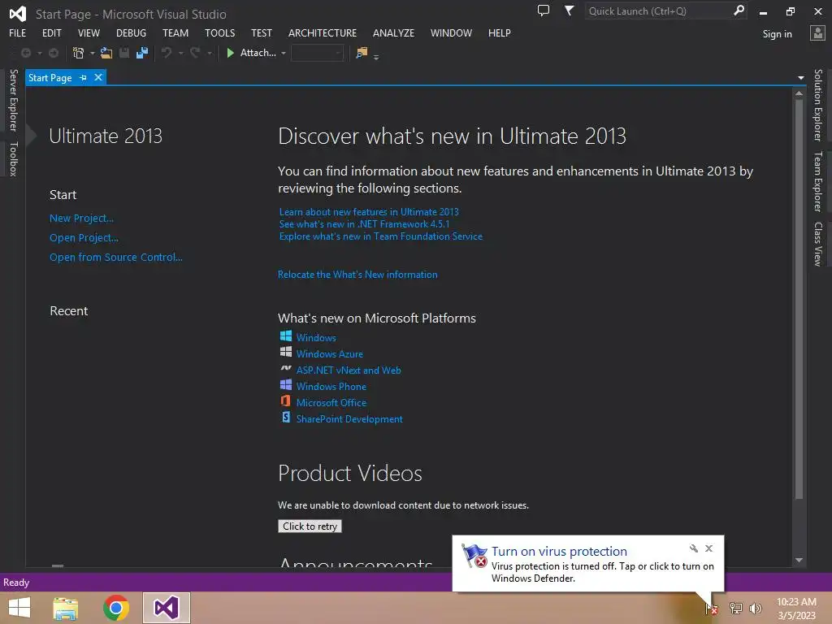Click the Windows Phone logo icon
832x624 pixels.
(285, 384)
